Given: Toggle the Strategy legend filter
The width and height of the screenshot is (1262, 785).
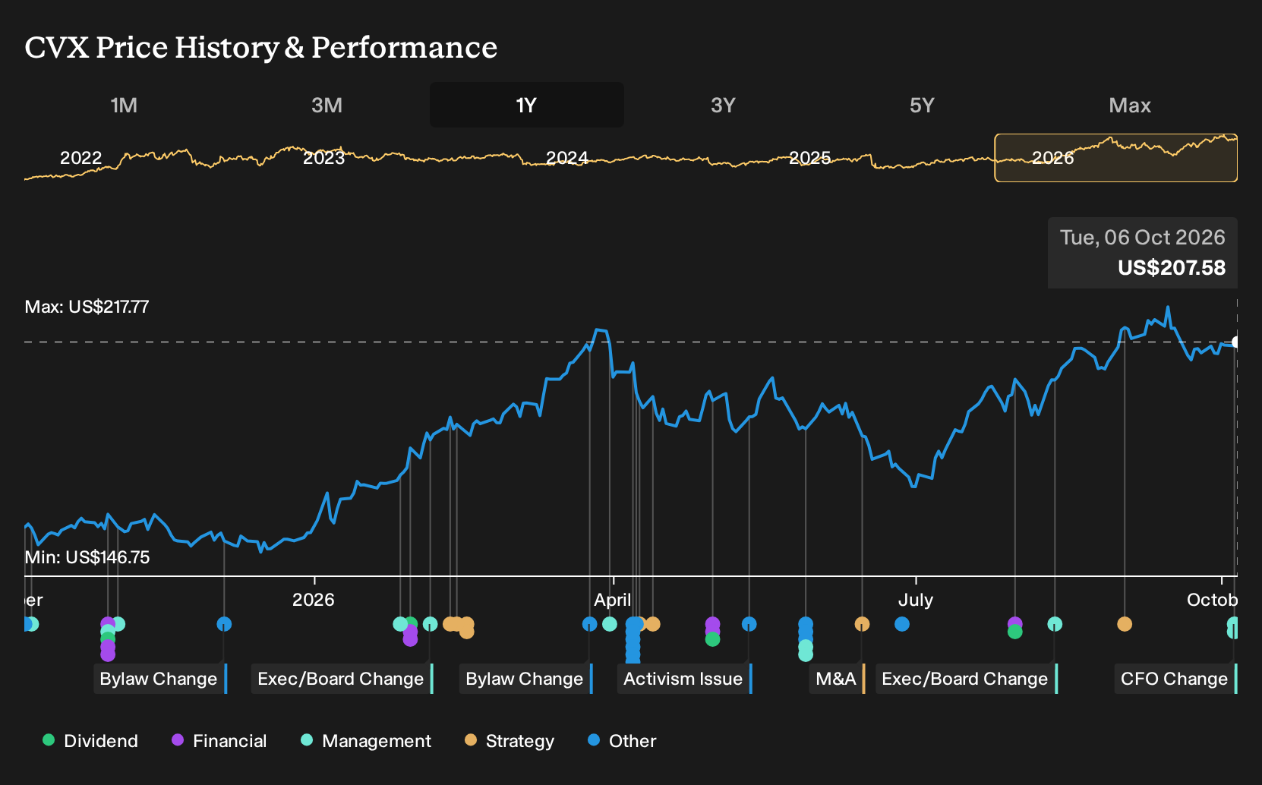Looking at the screenshot, I should click(x=510, y=741).
